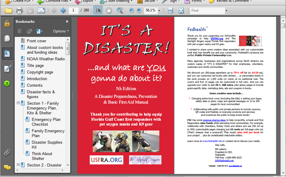Follow the revenue sharing ideas link

pos(214,120)
